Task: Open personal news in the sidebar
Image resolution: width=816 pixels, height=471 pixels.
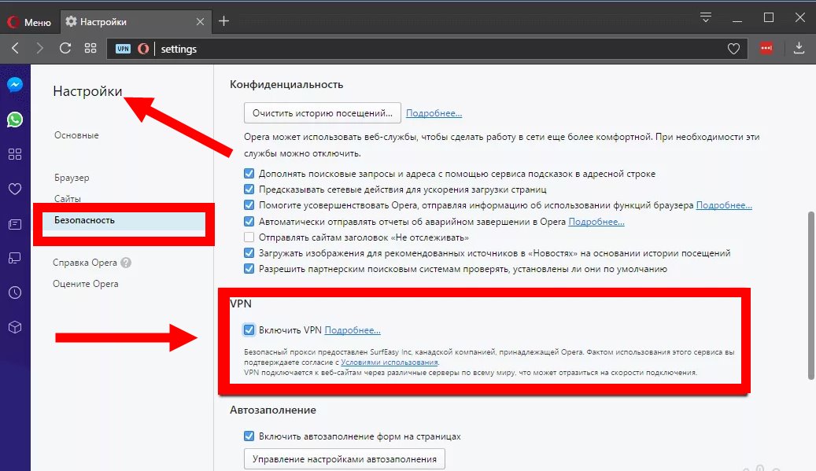Action: [15, 224]
